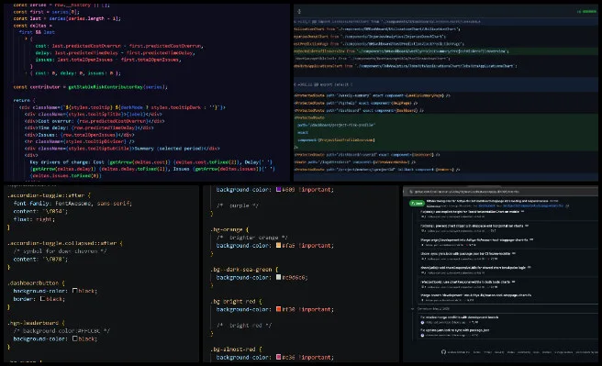Click the '.bg--almost-red {' selector line

coord(236,349)
